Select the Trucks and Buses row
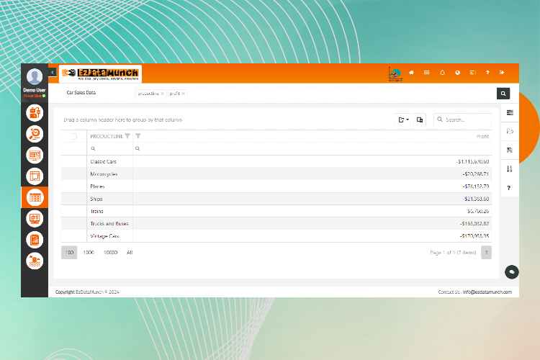Screen dimensions: 540x360 tap(276, 224)
